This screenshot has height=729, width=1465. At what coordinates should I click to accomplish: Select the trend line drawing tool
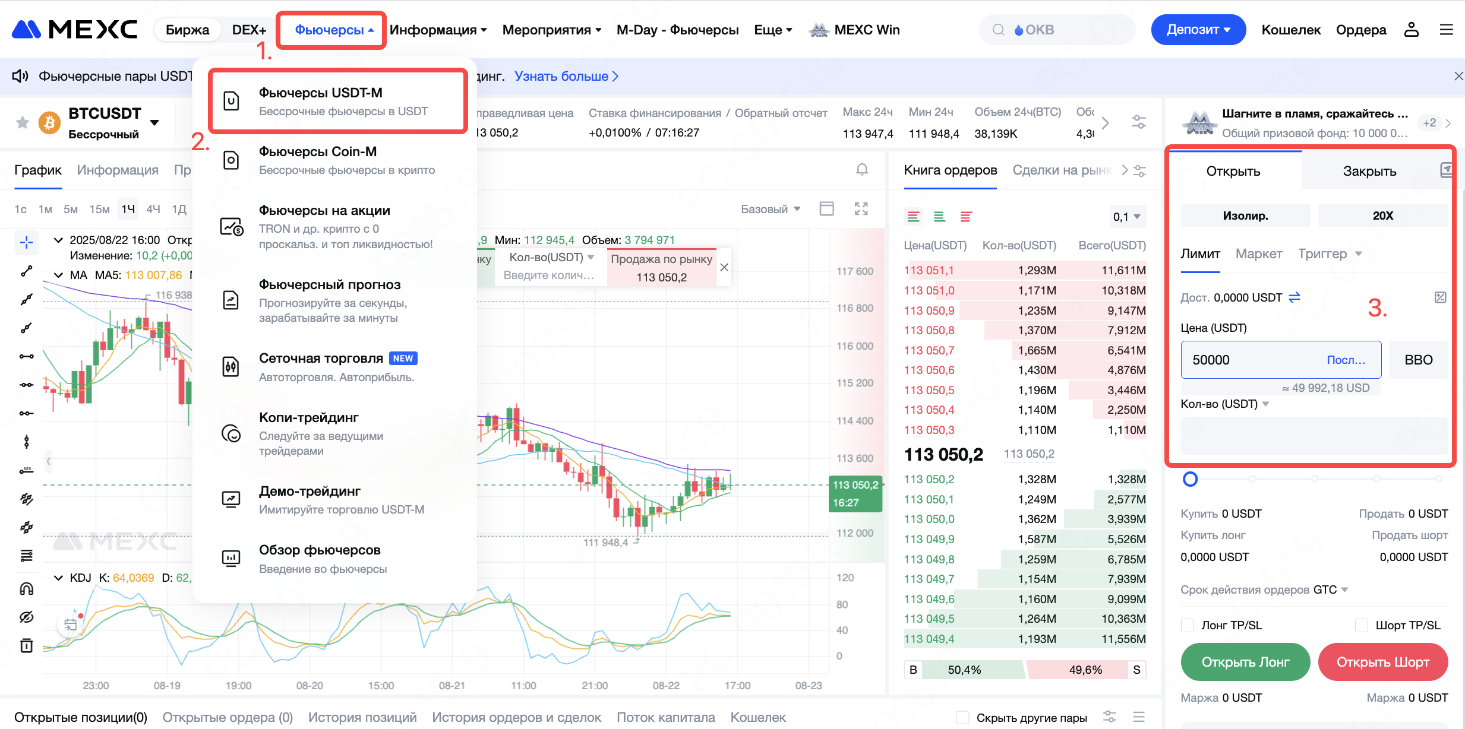pyautogui.click(x=26, y=271)
